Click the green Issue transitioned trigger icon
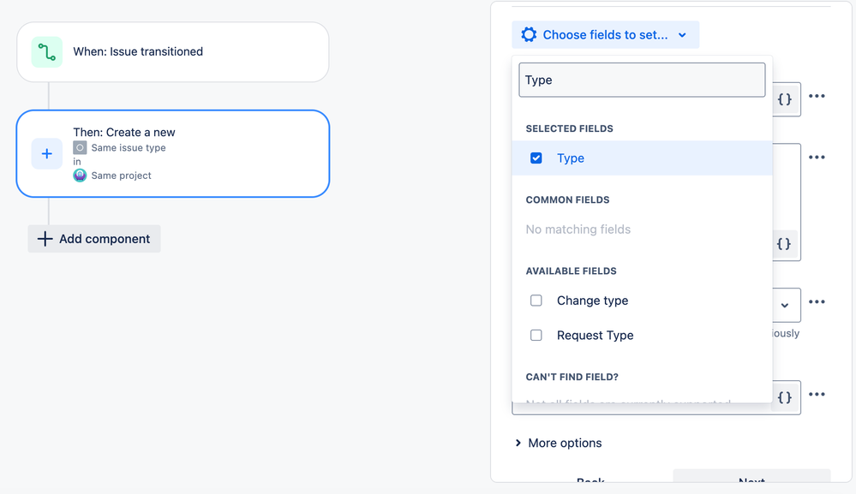This screenshot has width=856, height=494. click(x=47, y=52)
